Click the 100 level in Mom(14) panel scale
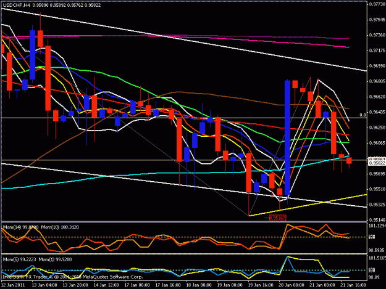 372,237
